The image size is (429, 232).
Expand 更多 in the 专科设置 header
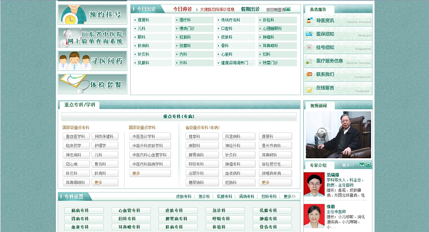coord(289,197)
